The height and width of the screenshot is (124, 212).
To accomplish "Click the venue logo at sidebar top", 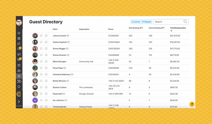I will 19,23.
